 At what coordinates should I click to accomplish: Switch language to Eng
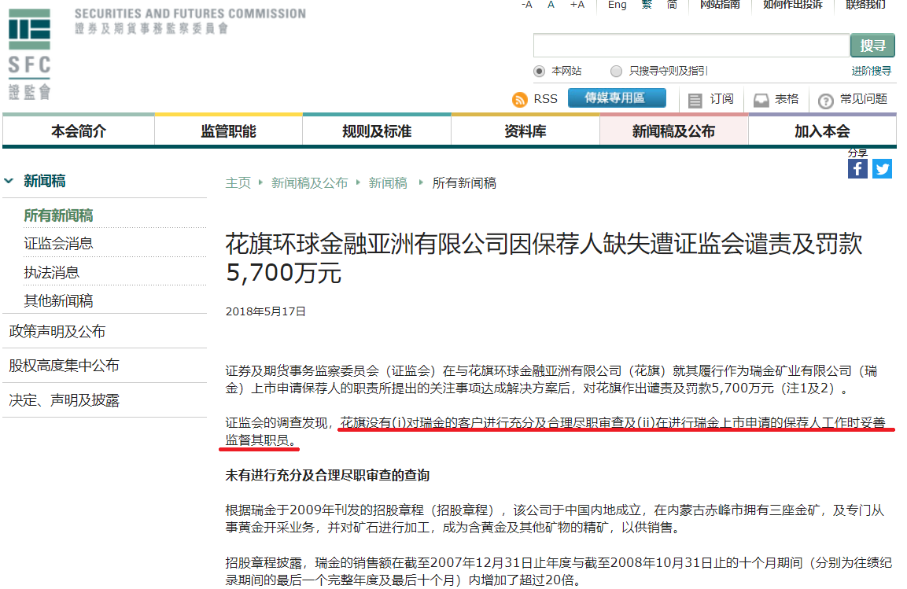(618, 5)
